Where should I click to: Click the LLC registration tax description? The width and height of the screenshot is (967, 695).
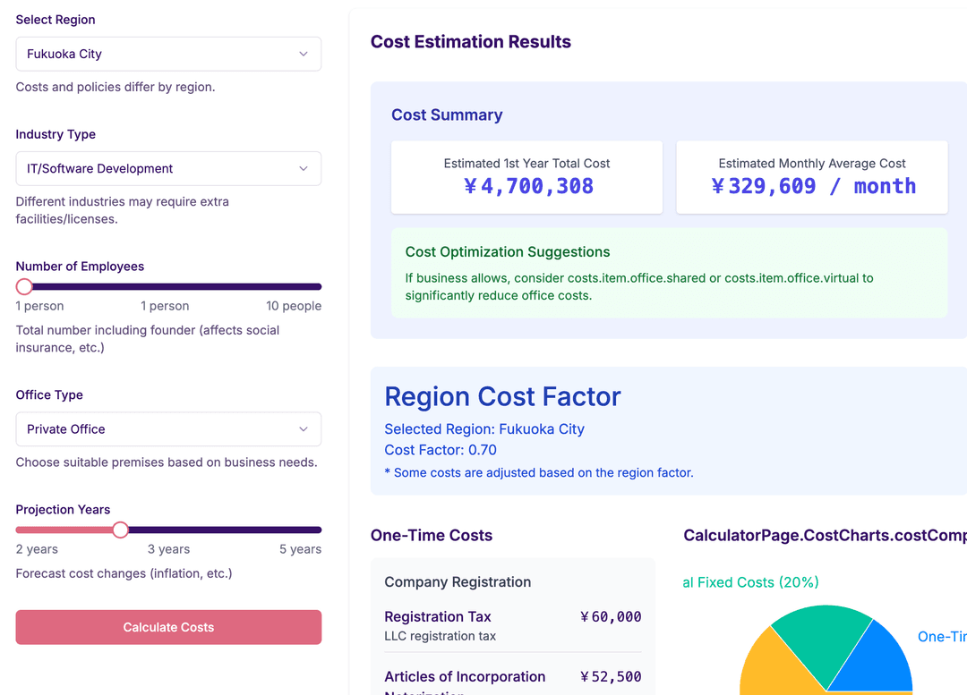pyautogui.click(x=441, y=636)
